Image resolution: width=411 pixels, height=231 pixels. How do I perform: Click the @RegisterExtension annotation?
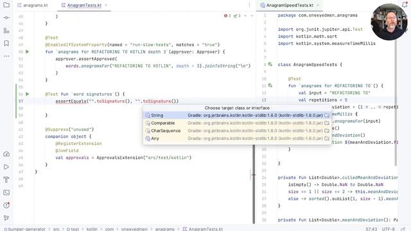(x=78, y=144)
